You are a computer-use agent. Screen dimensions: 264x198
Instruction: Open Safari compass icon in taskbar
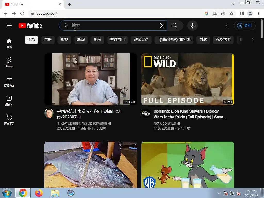(71, 193)
